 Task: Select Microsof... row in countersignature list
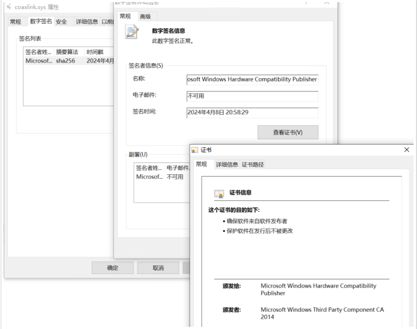[x=162, y=177]
